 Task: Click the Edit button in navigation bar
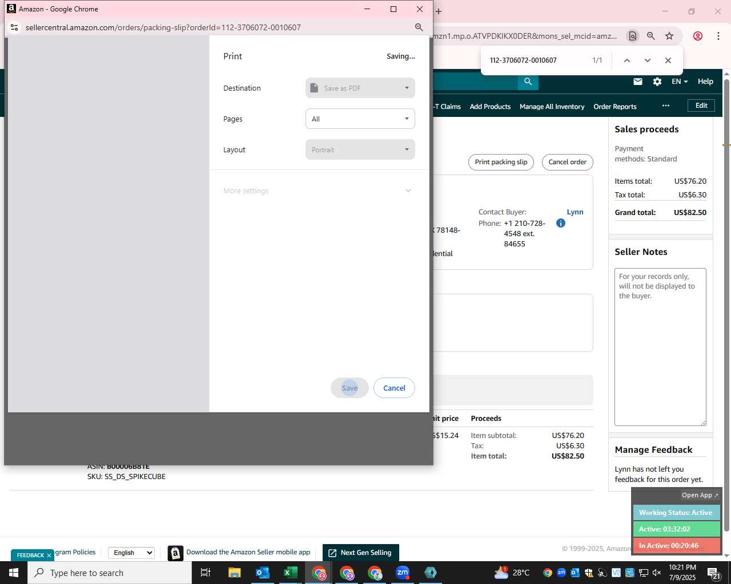(x=701, y=106)
